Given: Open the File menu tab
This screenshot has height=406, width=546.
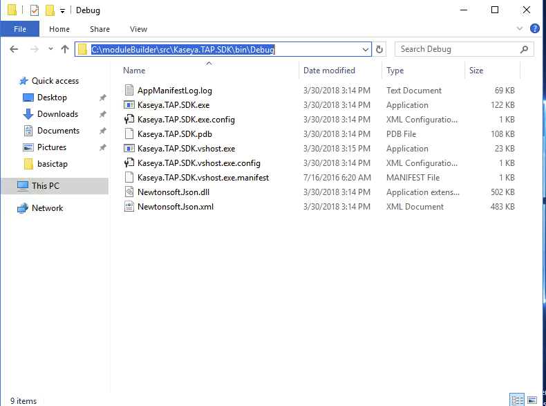Looking at the screenshot, I should coord(20,29).
